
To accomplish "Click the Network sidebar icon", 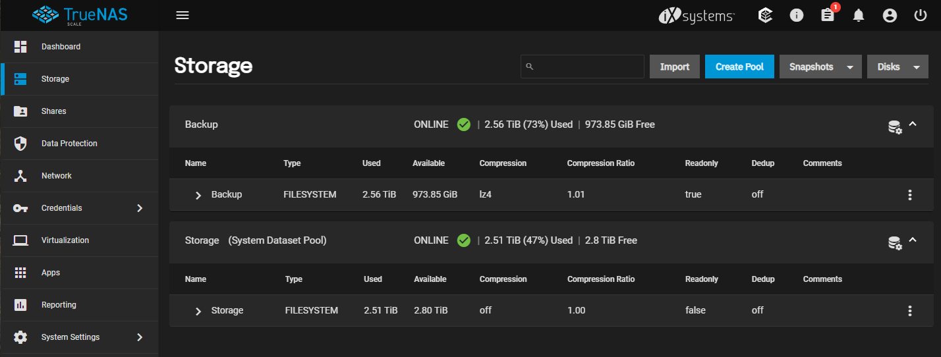I will [20, 176].
